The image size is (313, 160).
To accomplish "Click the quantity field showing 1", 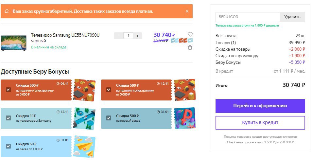I will (128, 36).
